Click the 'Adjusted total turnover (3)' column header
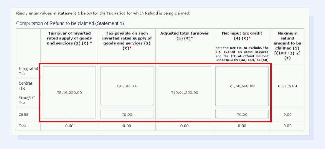 184,36
